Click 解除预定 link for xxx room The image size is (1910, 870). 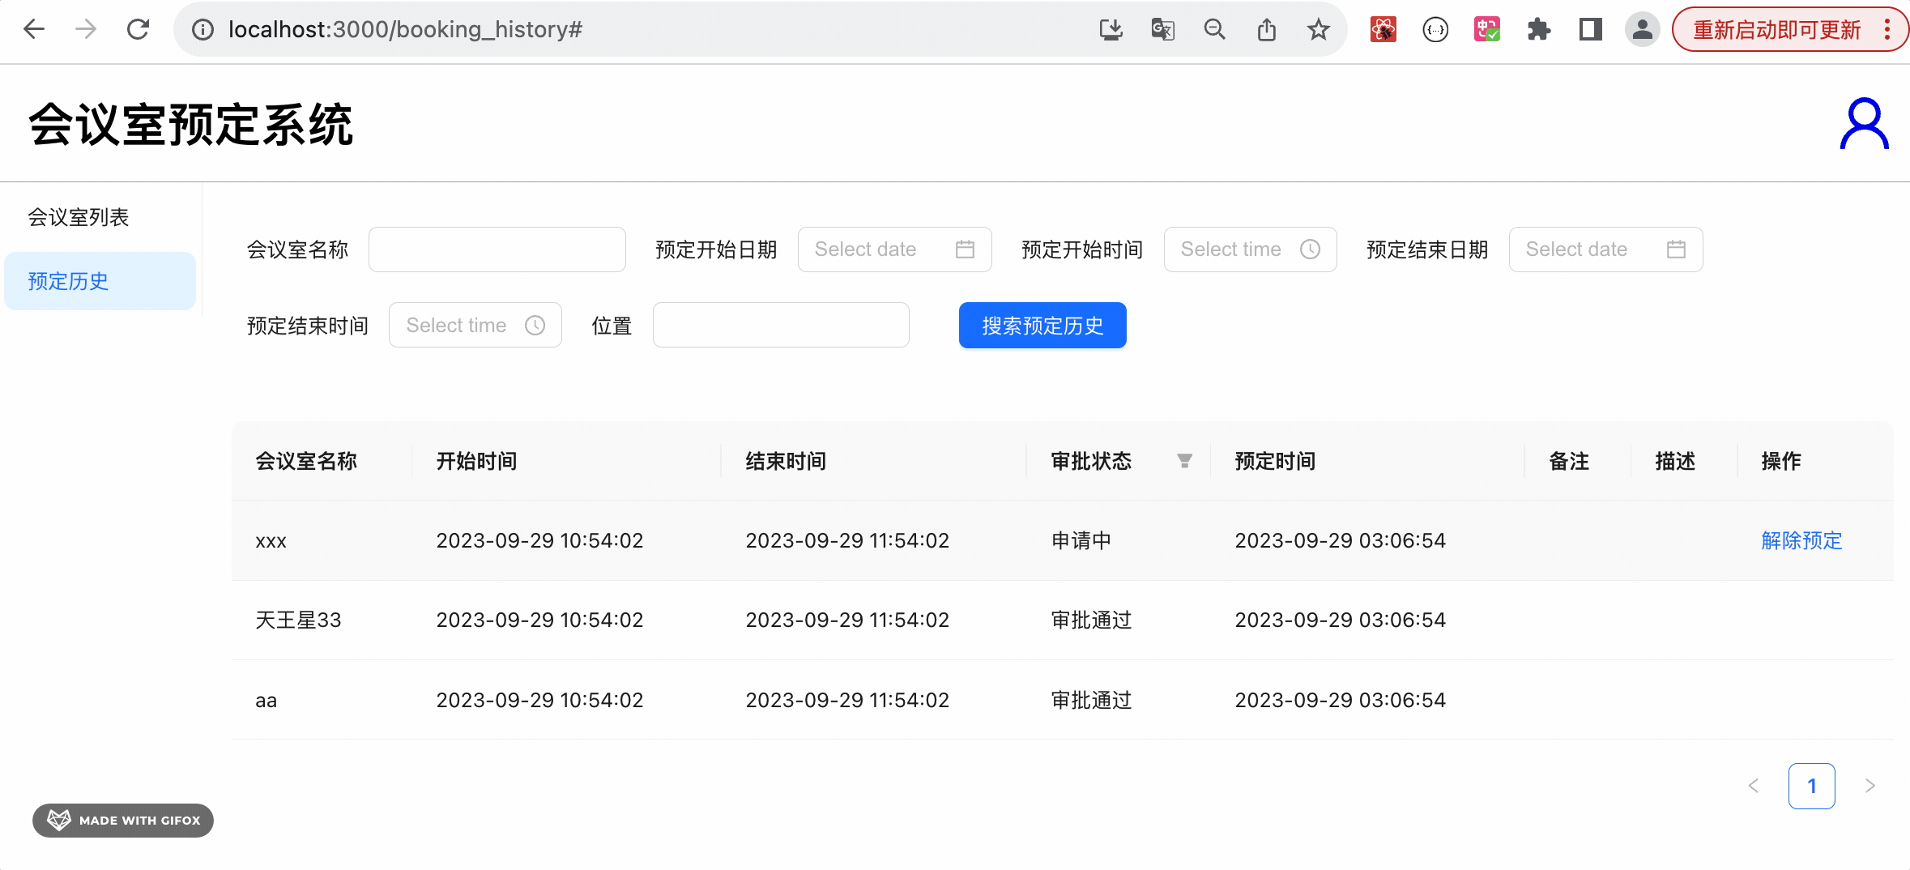(x=1801, y=540)
